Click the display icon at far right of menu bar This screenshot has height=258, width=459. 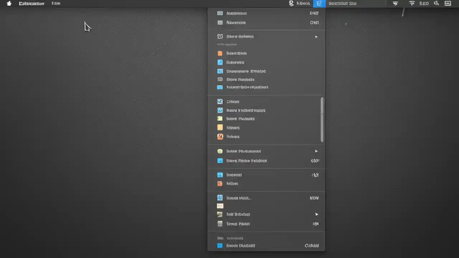coord(448,3)
